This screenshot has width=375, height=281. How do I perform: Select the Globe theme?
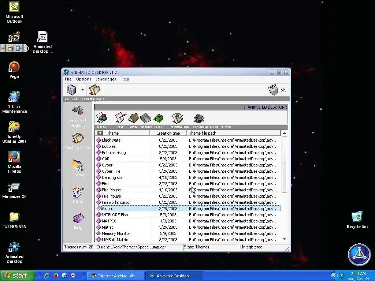point(188,208)
